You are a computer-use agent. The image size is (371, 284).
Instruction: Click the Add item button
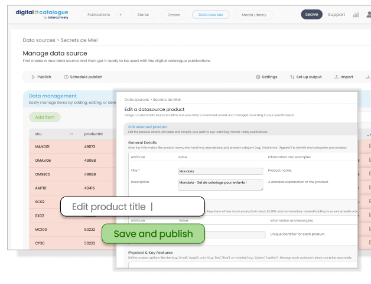[x=44, y=117]
